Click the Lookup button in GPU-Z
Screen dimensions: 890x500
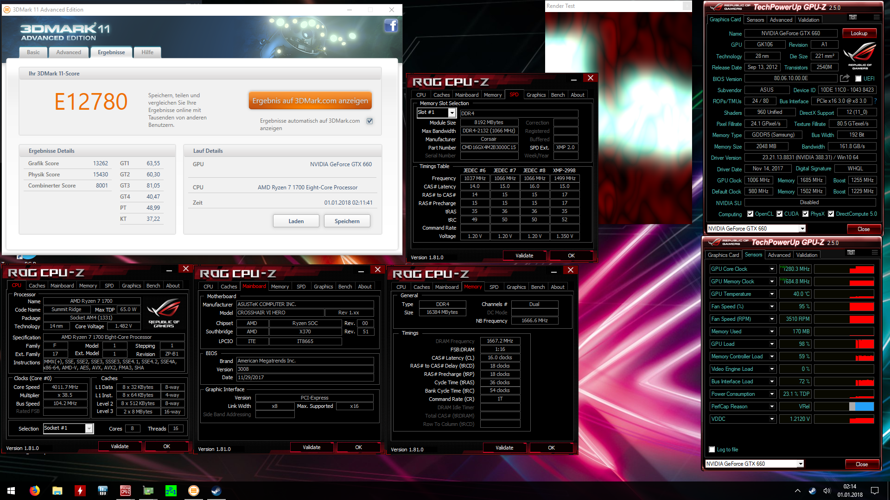pyautogui.click(x=859, y=33)
